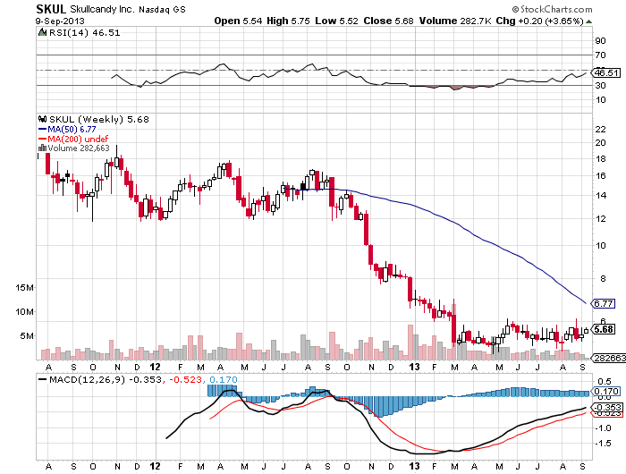Viewport: 626px width, 474px height.
Task: Click the 0.170 tag on the MACD axis
Action: [606, 392]
